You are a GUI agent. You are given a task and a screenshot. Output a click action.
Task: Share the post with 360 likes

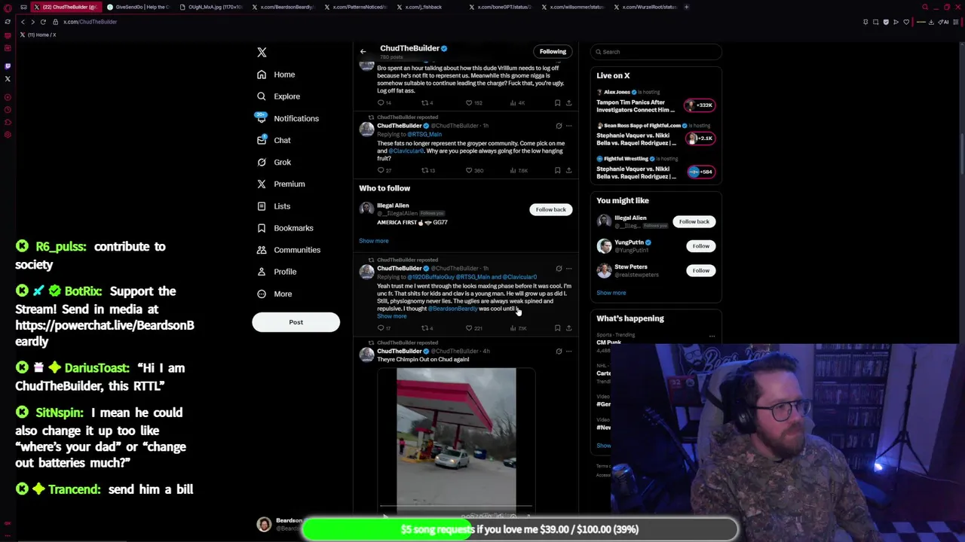tap(568, 170)
